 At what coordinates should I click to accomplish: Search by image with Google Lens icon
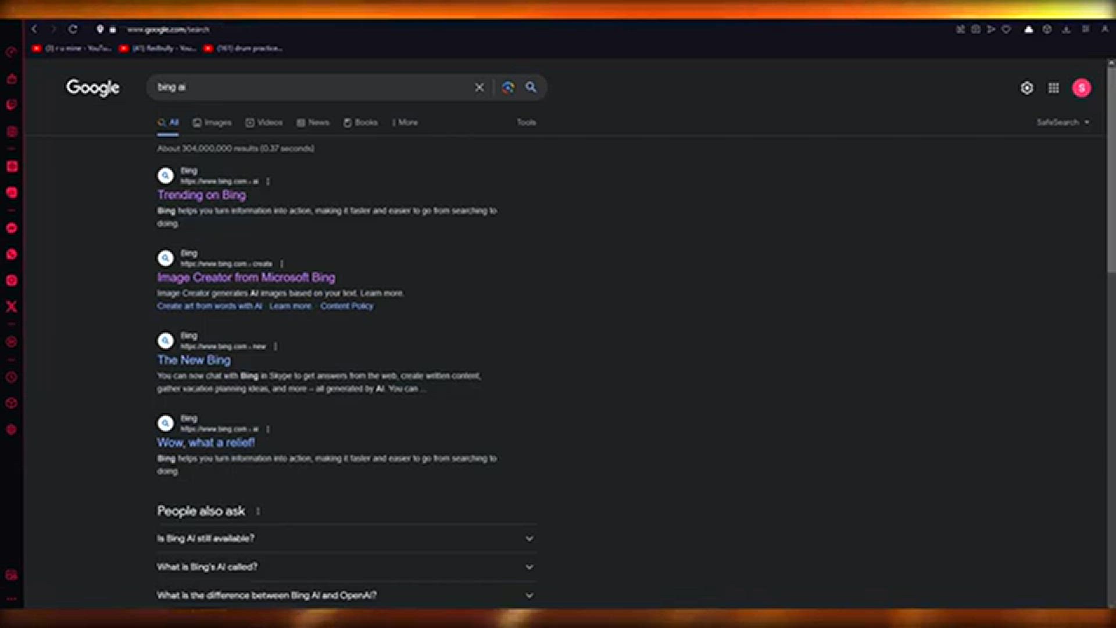[x=508, y=87]
